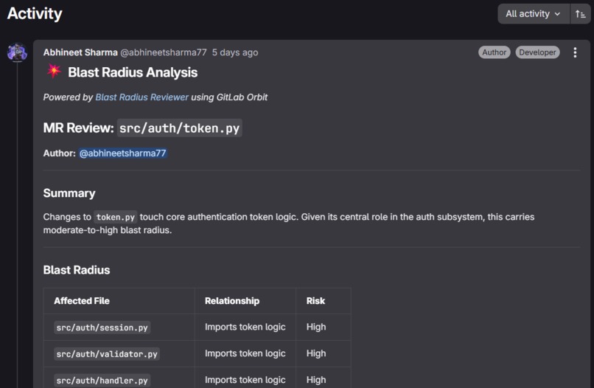This screenshot has height=388, width=594.
Task: Click 'Imports token logic' in session.py row
Action: tap(245, 327)
